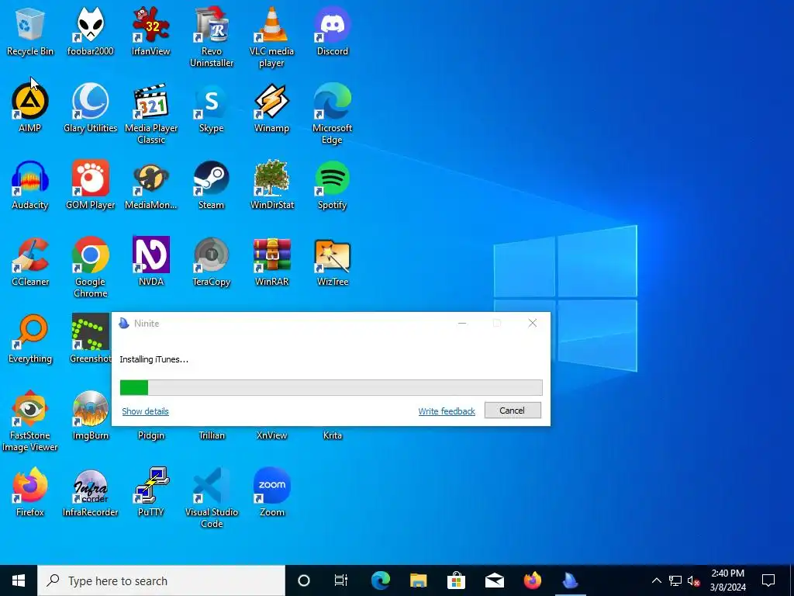Screen dimensions: 794x596
Task: Click the muted volume tray icon
Action: tap(693, 580)
